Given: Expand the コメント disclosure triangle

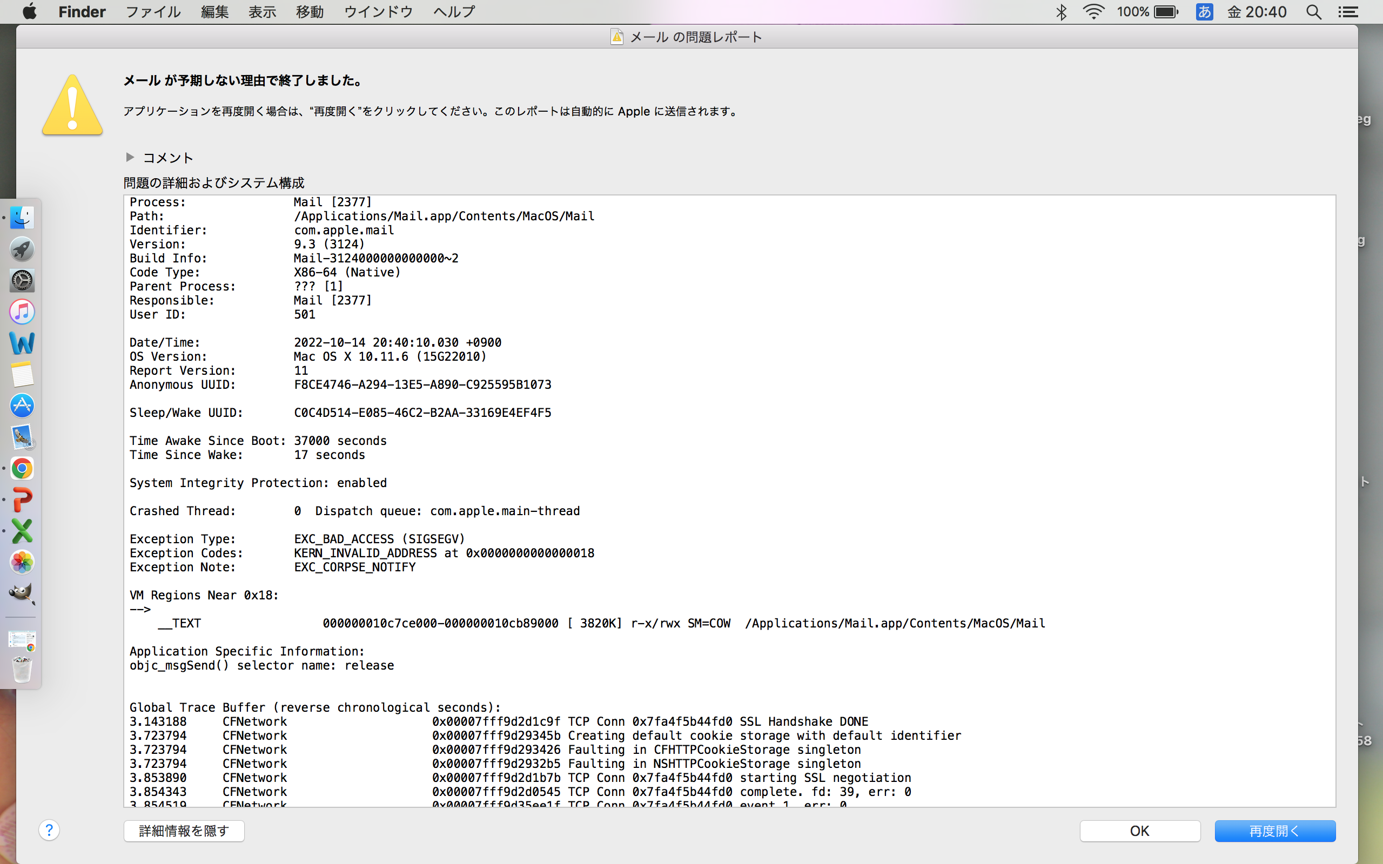Looking at the screenshot, I should tap(130, 157).
